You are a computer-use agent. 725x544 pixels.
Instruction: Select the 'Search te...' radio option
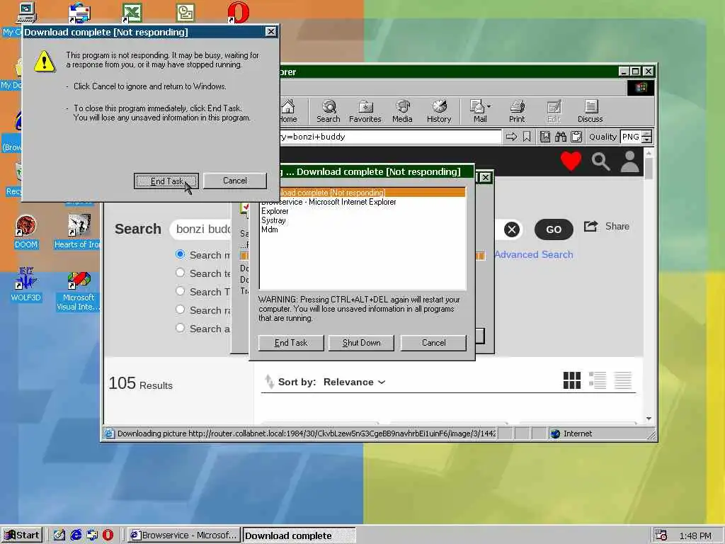coord(181,273)
